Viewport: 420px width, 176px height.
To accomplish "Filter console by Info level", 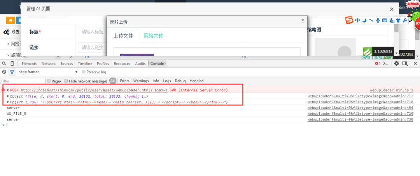I will click(x=156, y=81).
